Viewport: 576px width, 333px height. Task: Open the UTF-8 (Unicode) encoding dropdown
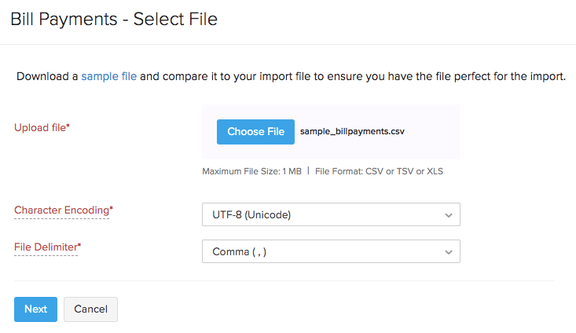tap(322, 214)
